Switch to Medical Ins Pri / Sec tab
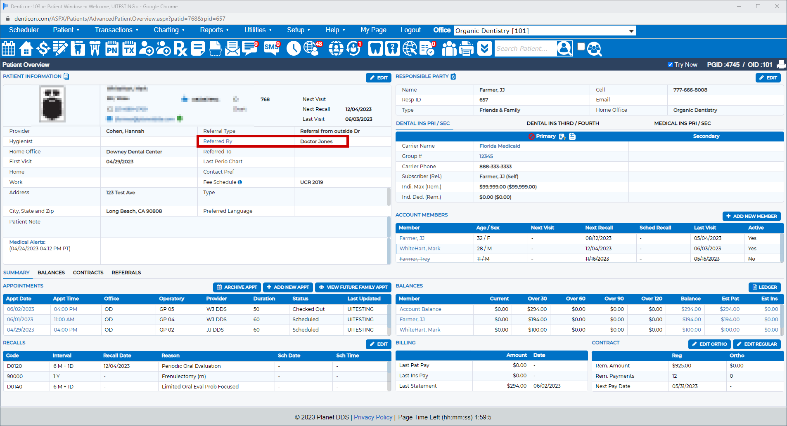The image size is (787, 426). 683,123
